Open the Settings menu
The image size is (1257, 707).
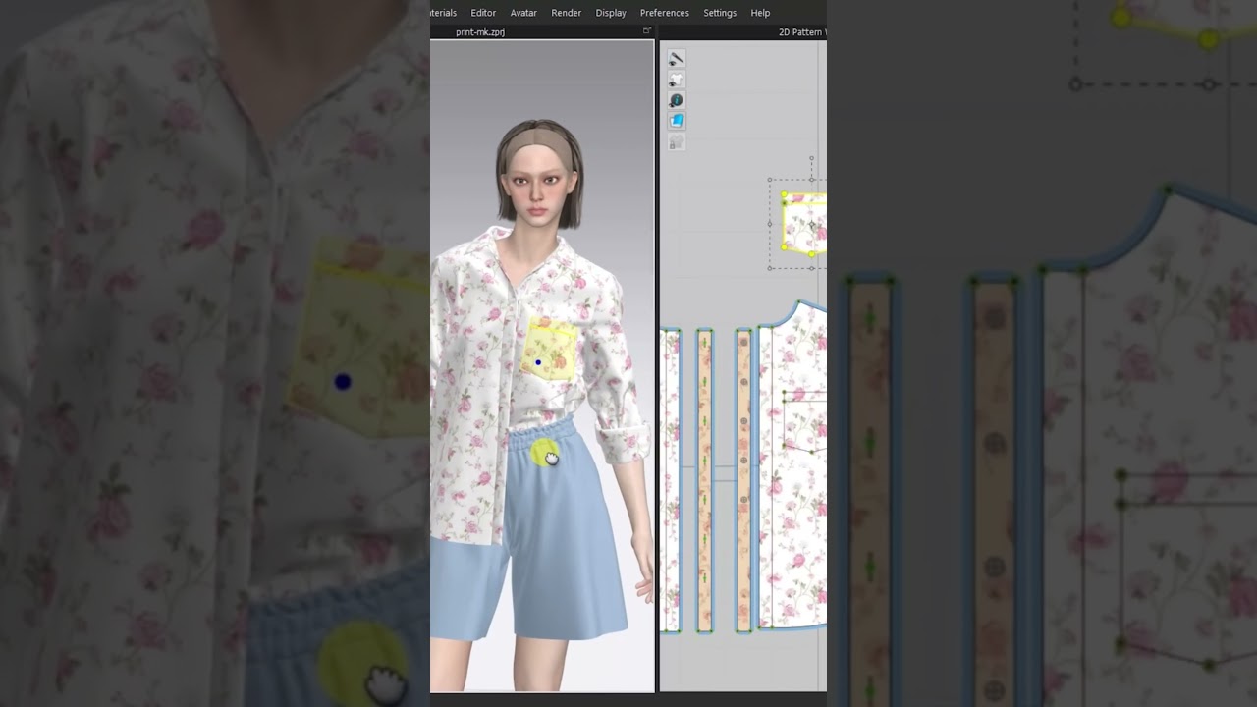pyautogui.click(x=720, y=13)
